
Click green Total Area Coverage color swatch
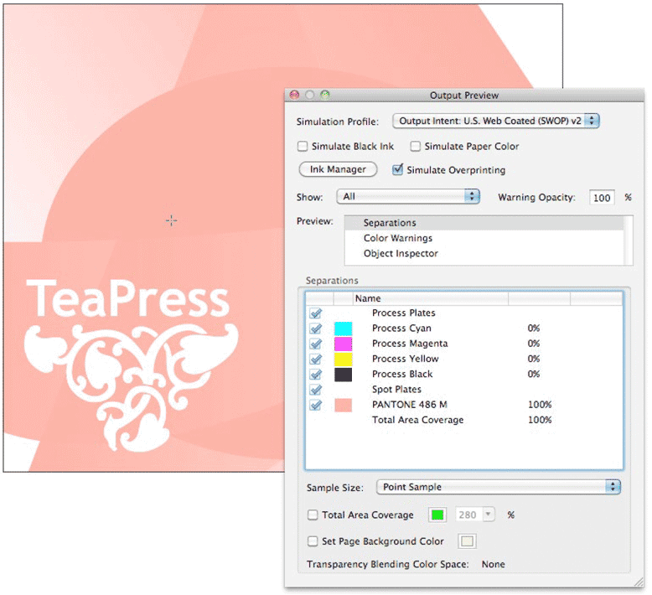click(437, 515)
